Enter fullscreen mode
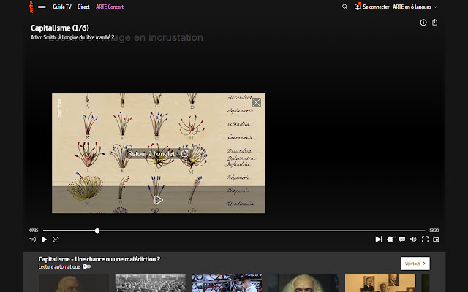 pyautogui.click(x=425, y=239)
